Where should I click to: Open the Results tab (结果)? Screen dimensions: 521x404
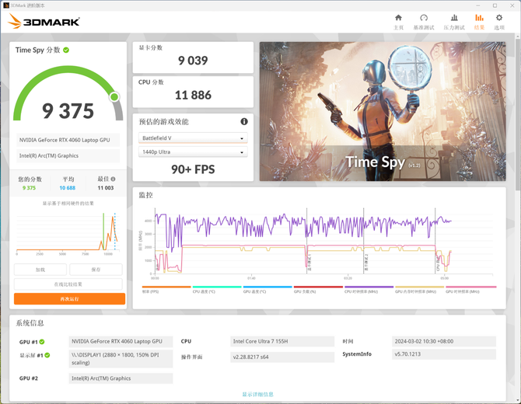coord(479,22)
